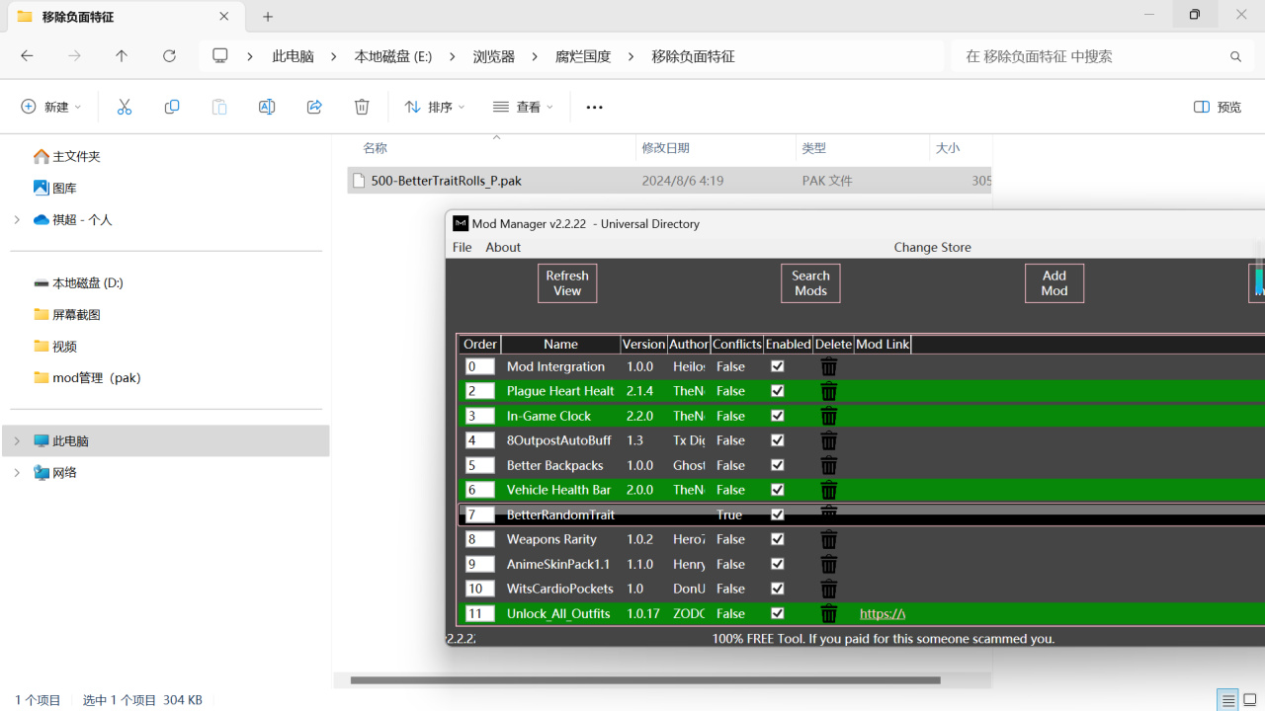Click Change Store in Mod Manager menu
Viewport: 1265px width, 711px height.
pos(932,247)
